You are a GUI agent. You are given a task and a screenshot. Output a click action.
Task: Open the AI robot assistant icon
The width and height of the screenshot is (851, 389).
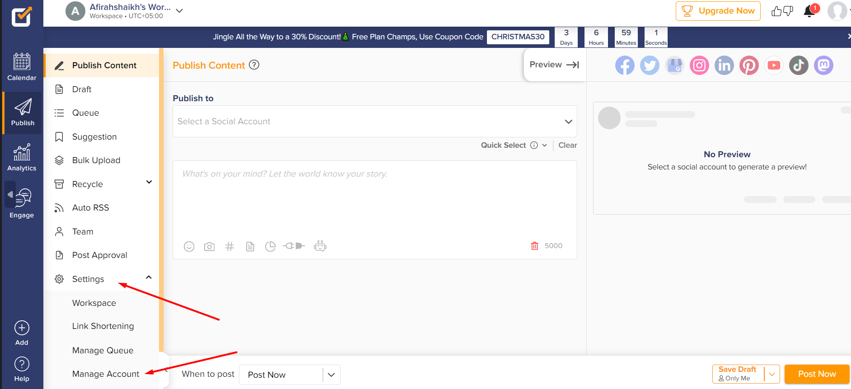(320, 246)
